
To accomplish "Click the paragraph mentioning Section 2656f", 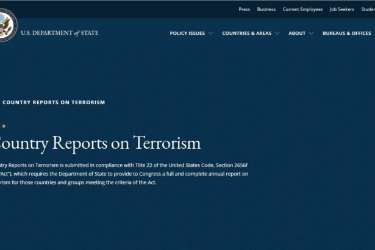I will click(x=122, y=165).
